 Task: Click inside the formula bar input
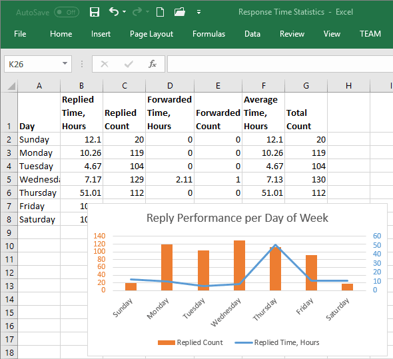click(x=280, y=64)
